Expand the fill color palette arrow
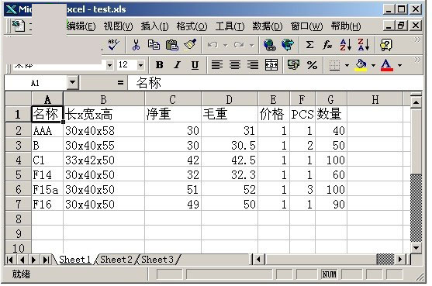 click(x=373, y=65)
